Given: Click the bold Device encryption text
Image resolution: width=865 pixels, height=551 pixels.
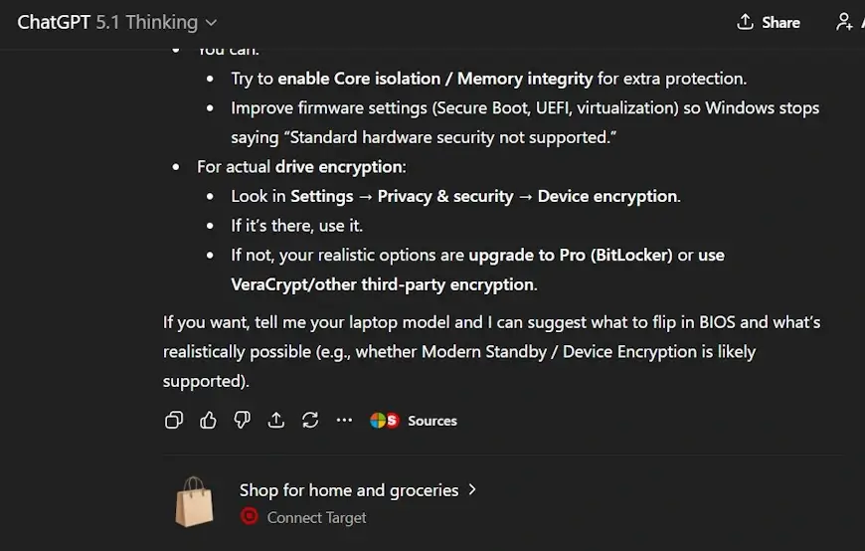Looking at the screenshot, I should click(607, 196).
